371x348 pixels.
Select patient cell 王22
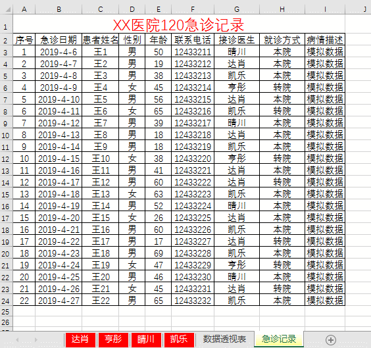pos(101,300)
